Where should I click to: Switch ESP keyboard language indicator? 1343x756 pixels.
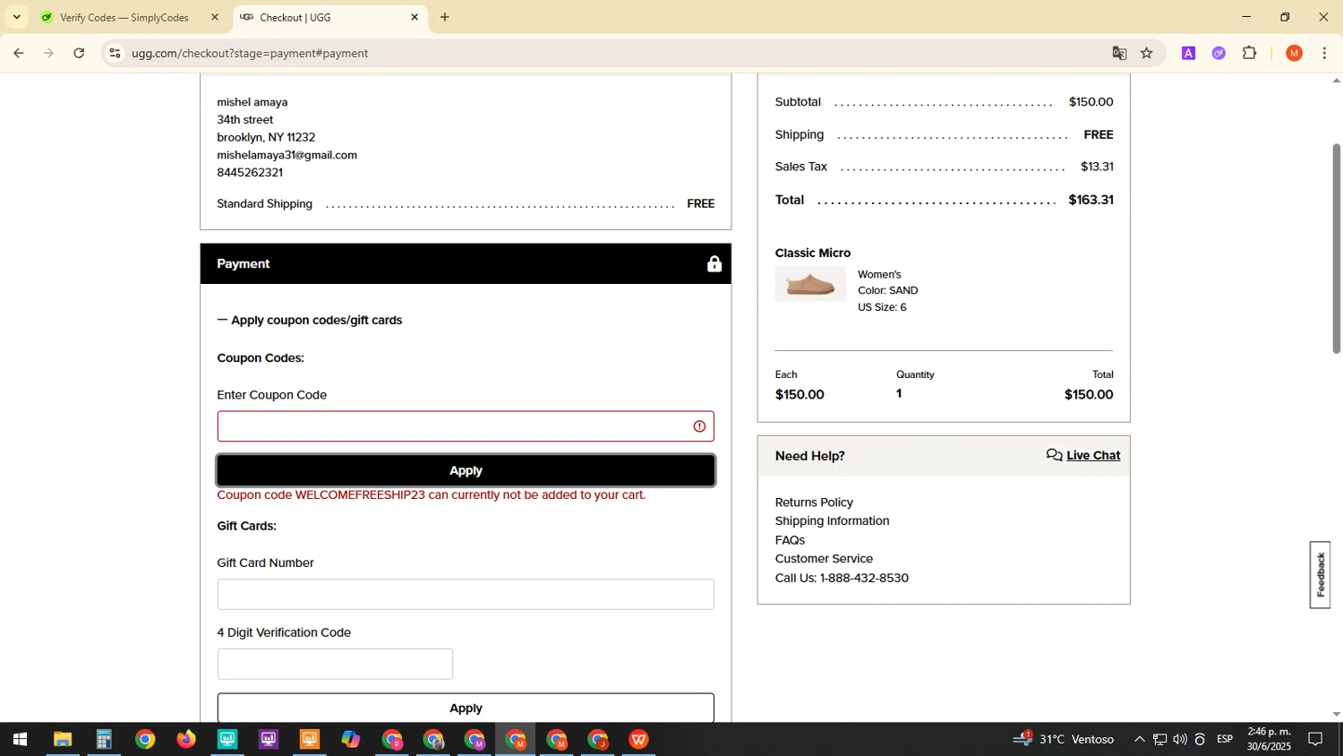pos(1225,740)
